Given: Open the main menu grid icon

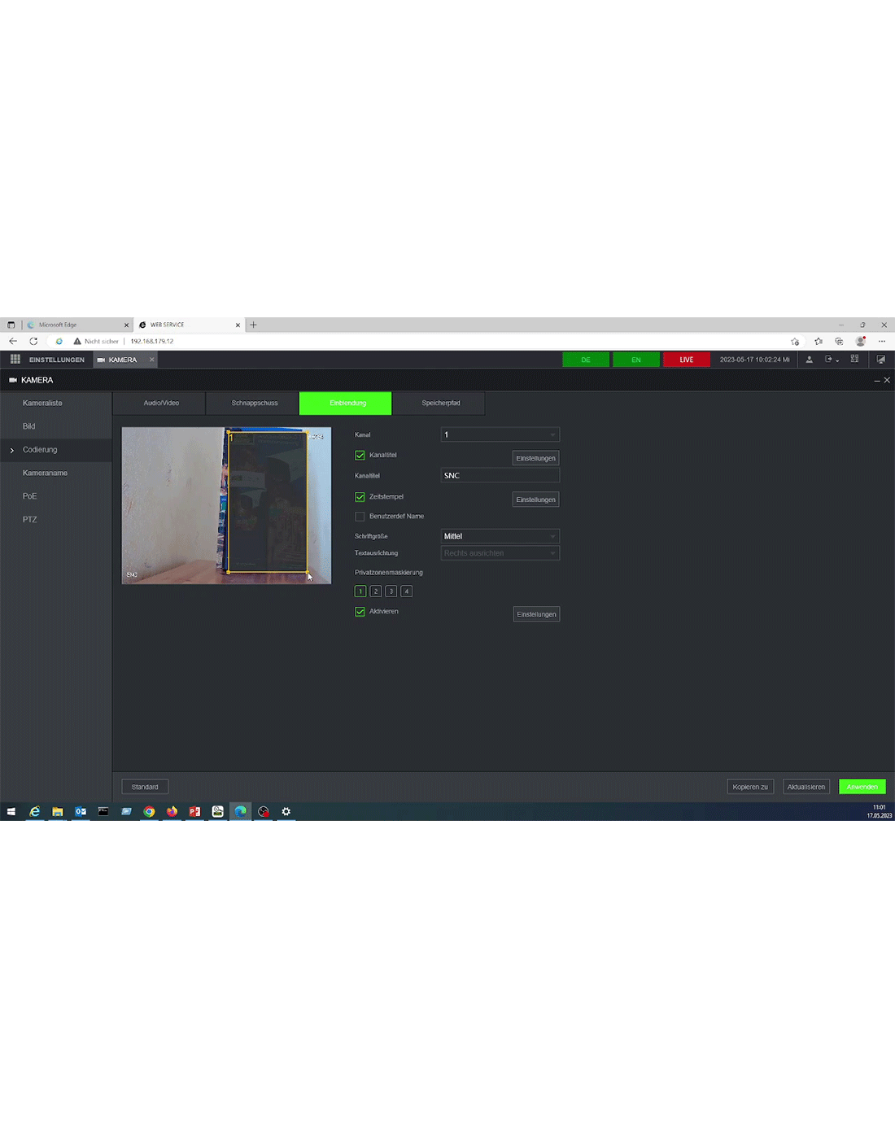Looking at the screenshot, I should click(15, 360).
